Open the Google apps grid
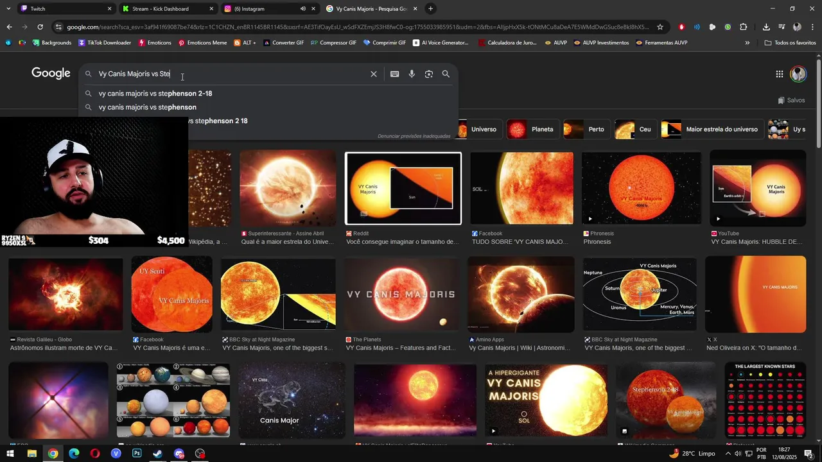 tap(779, 74)
